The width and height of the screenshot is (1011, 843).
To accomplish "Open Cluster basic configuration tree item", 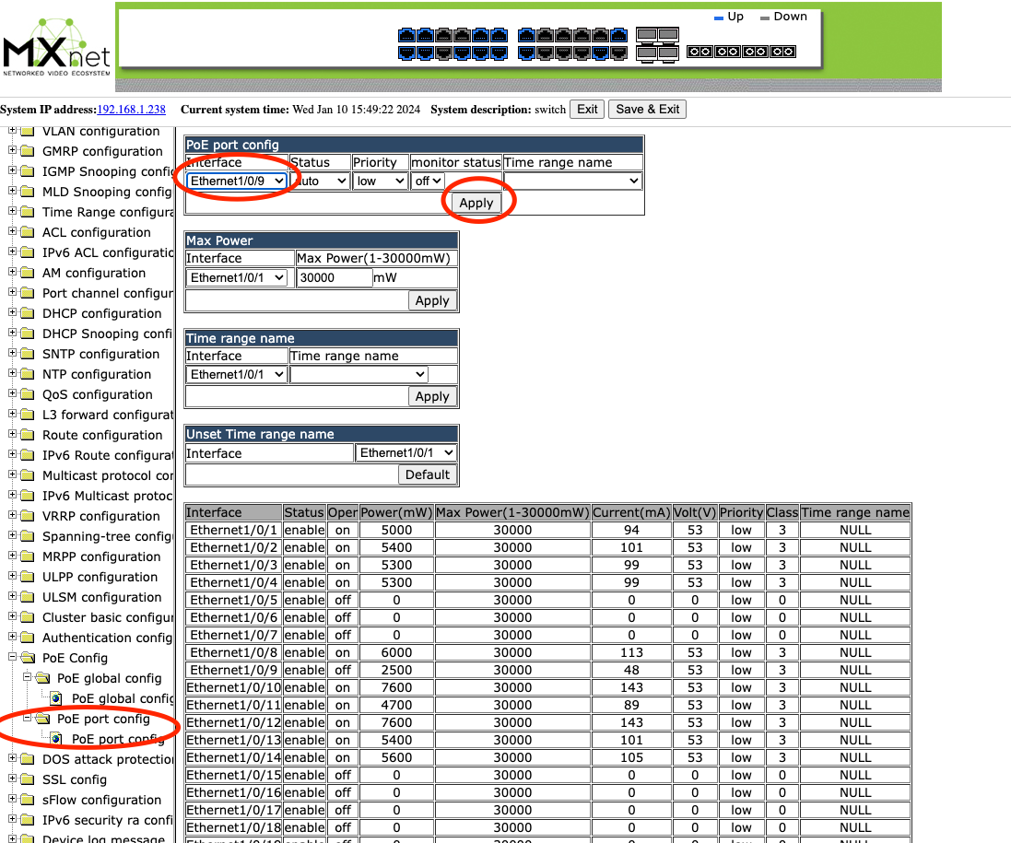I will click(x=109, y=617).
